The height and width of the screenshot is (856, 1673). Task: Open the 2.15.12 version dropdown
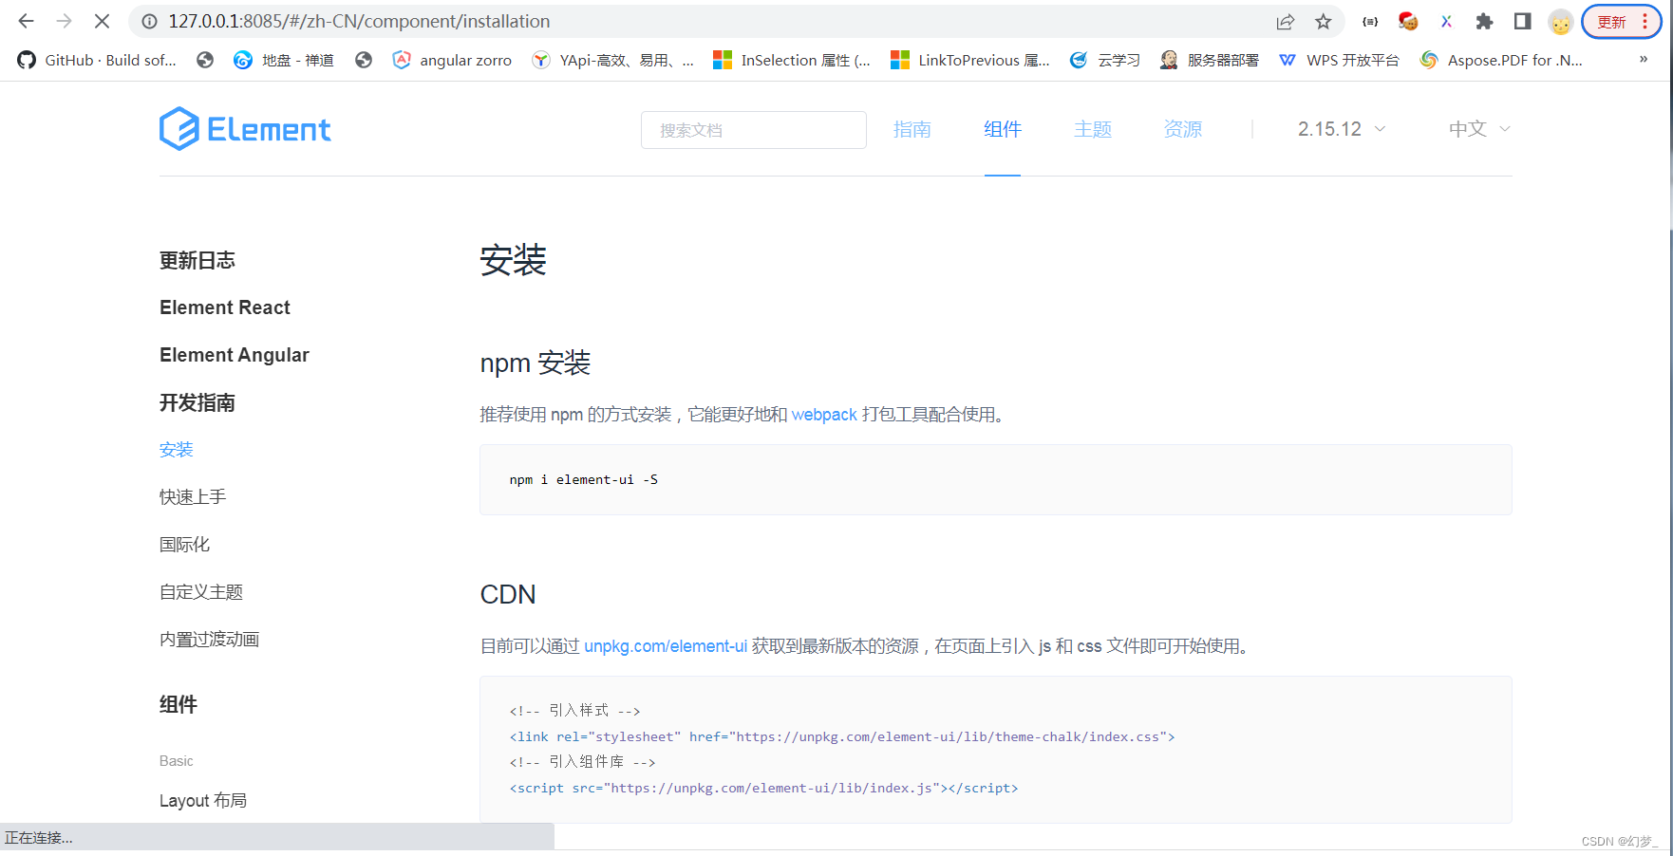[x=1342, y=129]
